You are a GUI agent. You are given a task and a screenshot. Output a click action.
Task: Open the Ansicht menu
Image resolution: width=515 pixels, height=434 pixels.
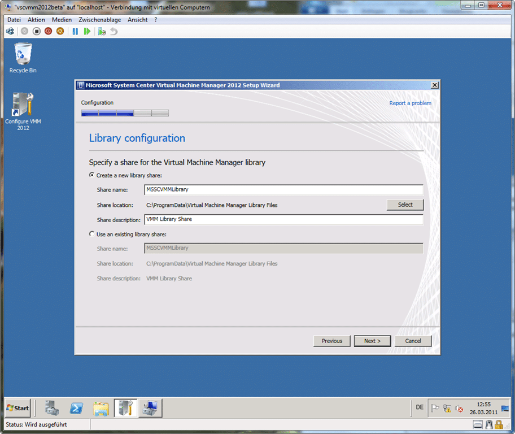tap(138, 20)
